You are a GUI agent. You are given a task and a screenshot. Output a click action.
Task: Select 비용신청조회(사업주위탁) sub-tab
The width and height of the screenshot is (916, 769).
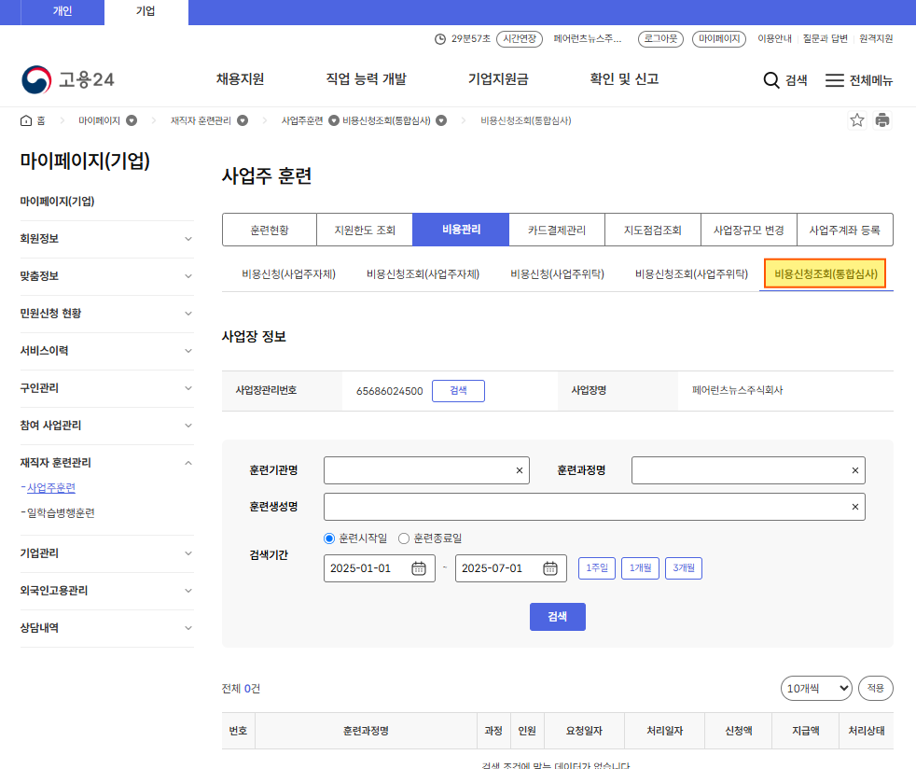click(692, 274)
